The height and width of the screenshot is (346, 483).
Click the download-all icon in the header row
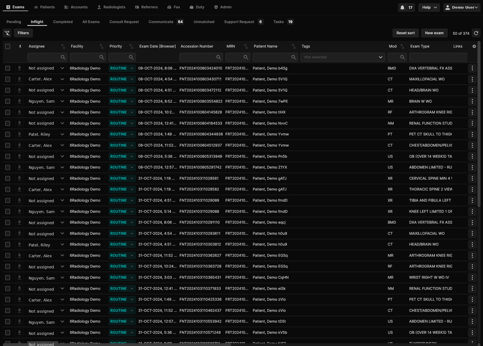point(20,46)
